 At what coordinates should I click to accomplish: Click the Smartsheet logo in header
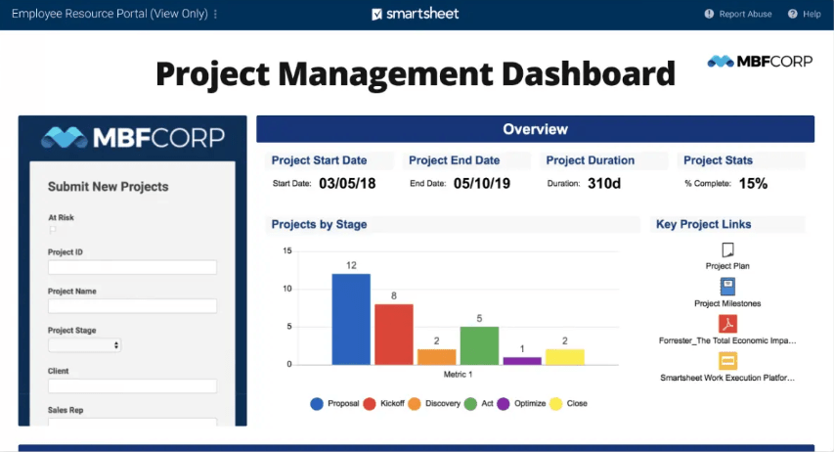[x=415, y=14]
